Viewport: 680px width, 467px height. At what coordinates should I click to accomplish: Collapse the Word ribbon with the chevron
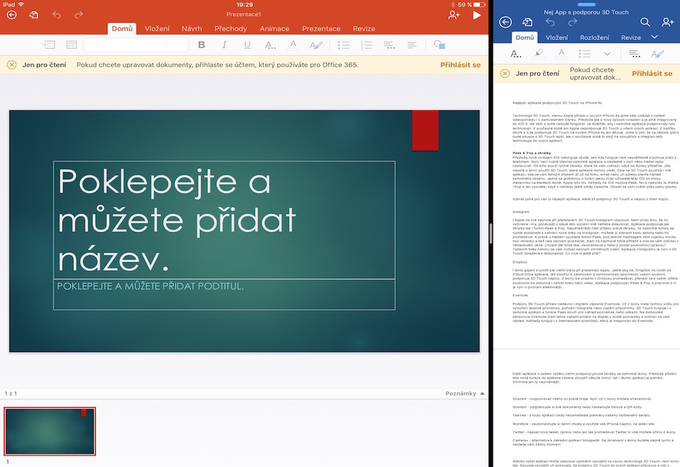coord(653,37)
